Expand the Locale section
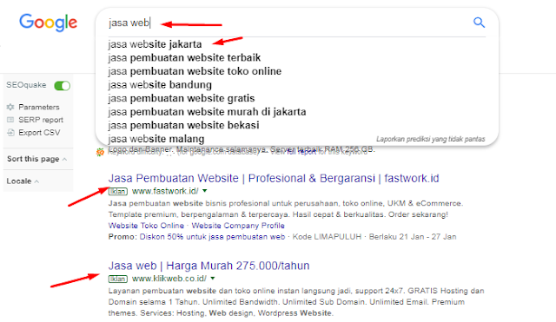This screenshot has height=322, width=556. click(23, 181)
